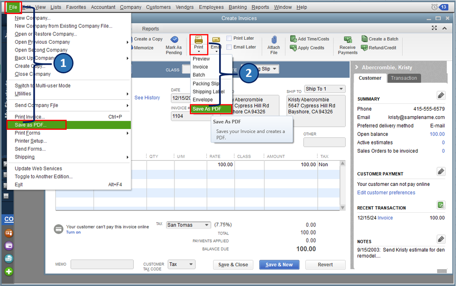Open the Reports ribbon tab
The image size is (456, 286).
[x=150, y=29]
